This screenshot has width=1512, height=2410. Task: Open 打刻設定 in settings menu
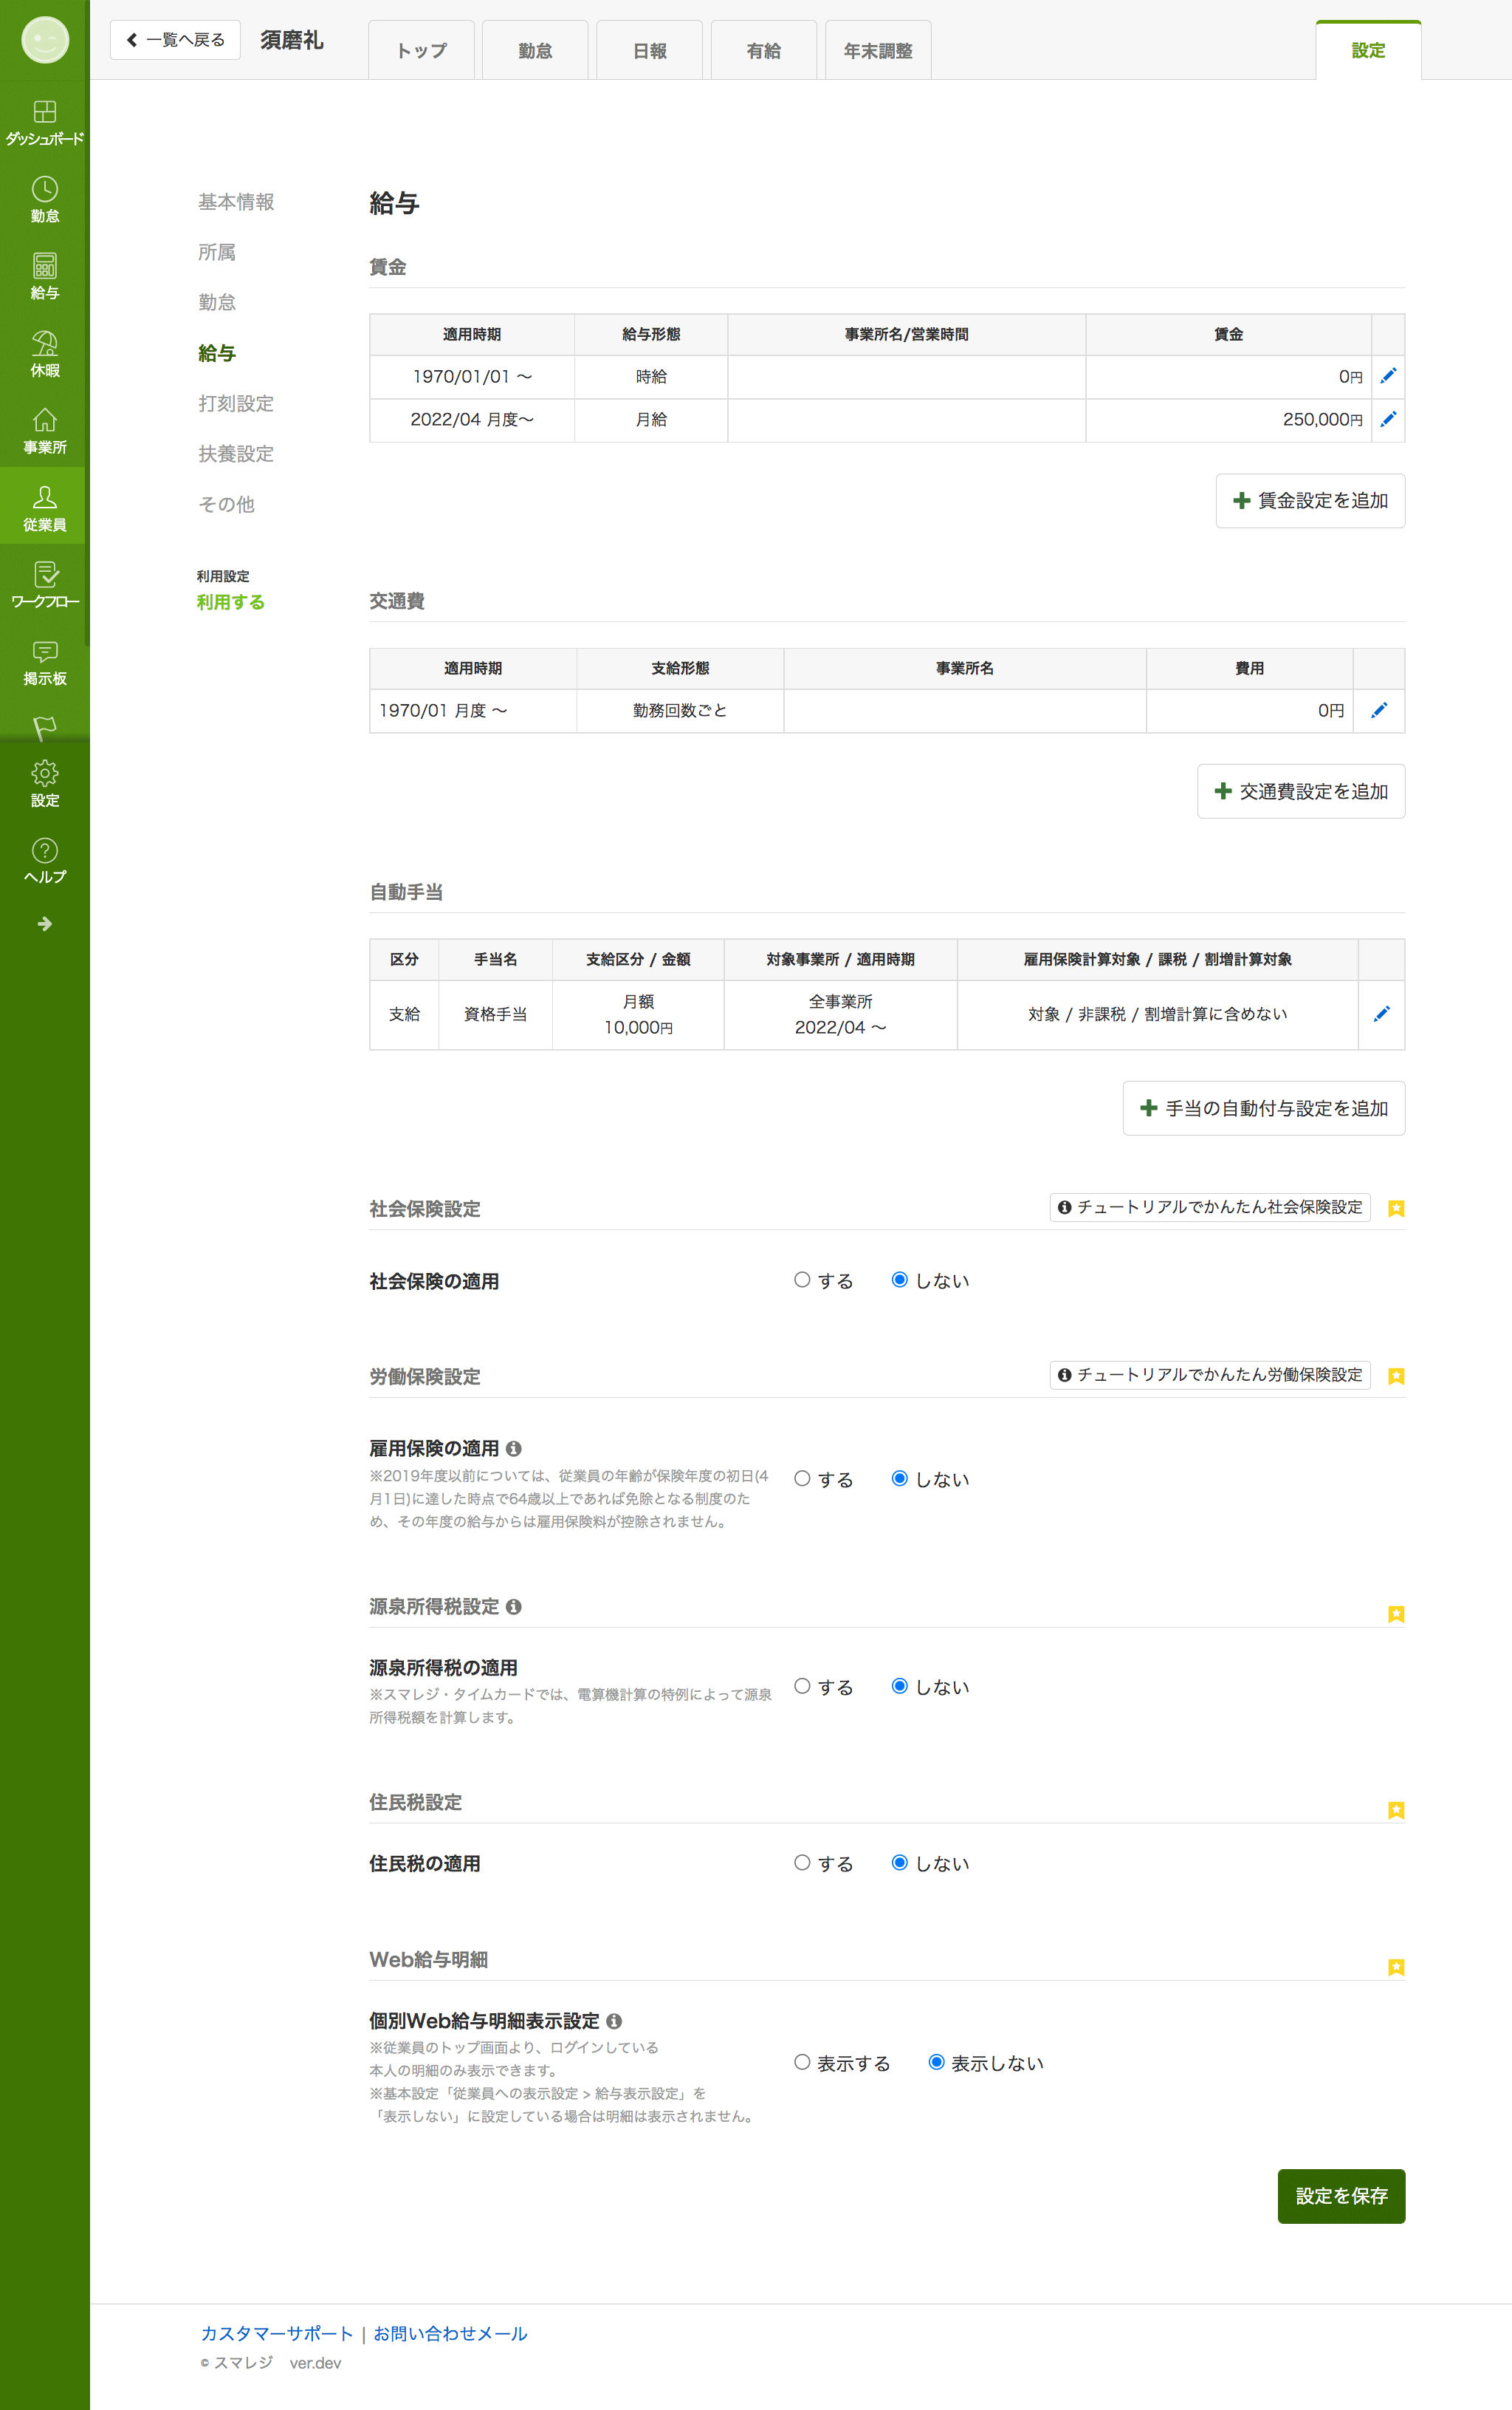pyautogui.click(x=236, y=403)
